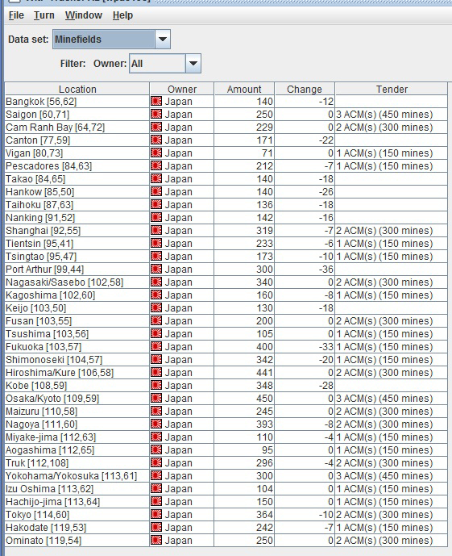
Task: Click the Tender column header
Action: coord(392,89)
